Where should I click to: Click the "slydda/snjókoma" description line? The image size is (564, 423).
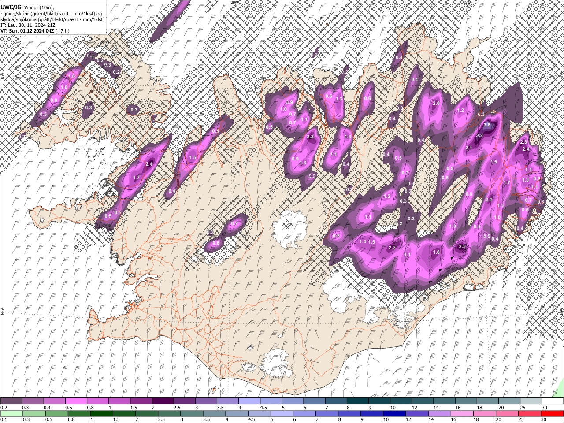52,19
